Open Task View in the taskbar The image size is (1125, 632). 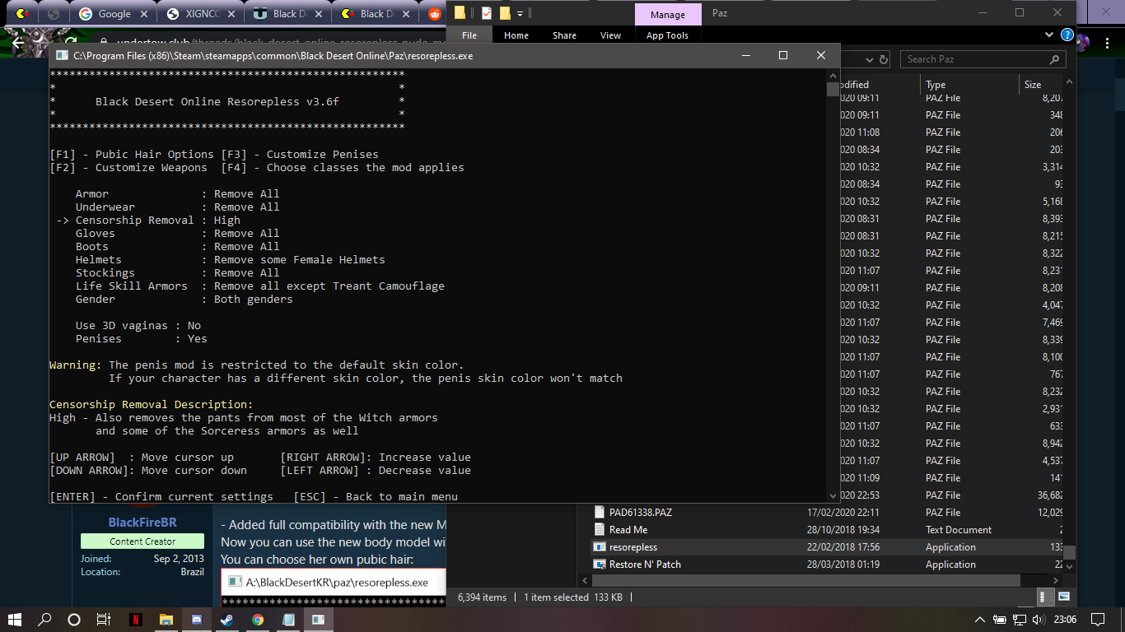coord(104,620)
